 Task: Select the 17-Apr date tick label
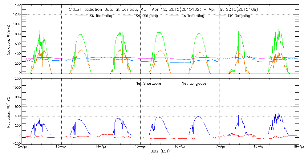[220, 147]
